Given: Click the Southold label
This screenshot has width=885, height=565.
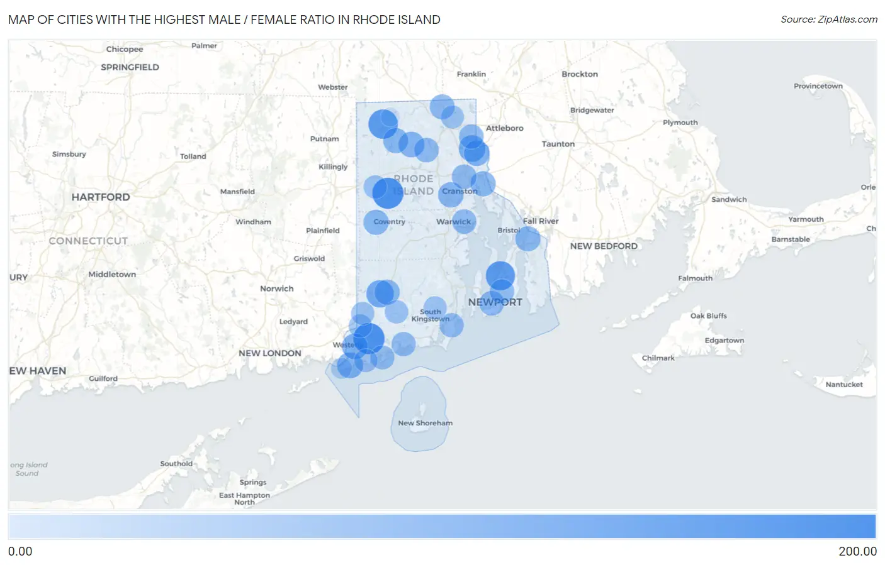Looking at the screenshot, I should 176,464.
